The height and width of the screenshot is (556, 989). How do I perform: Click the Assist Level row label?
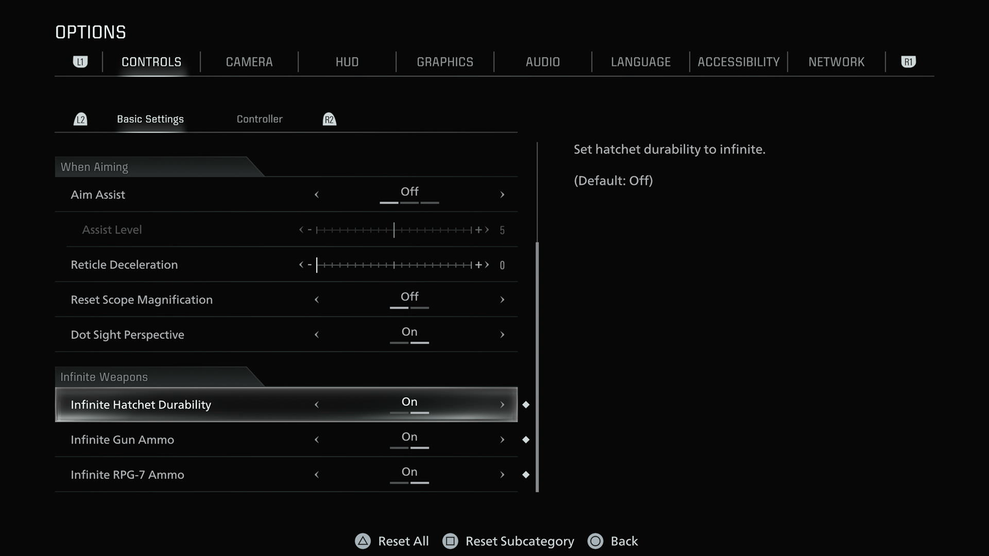(112, 230)
